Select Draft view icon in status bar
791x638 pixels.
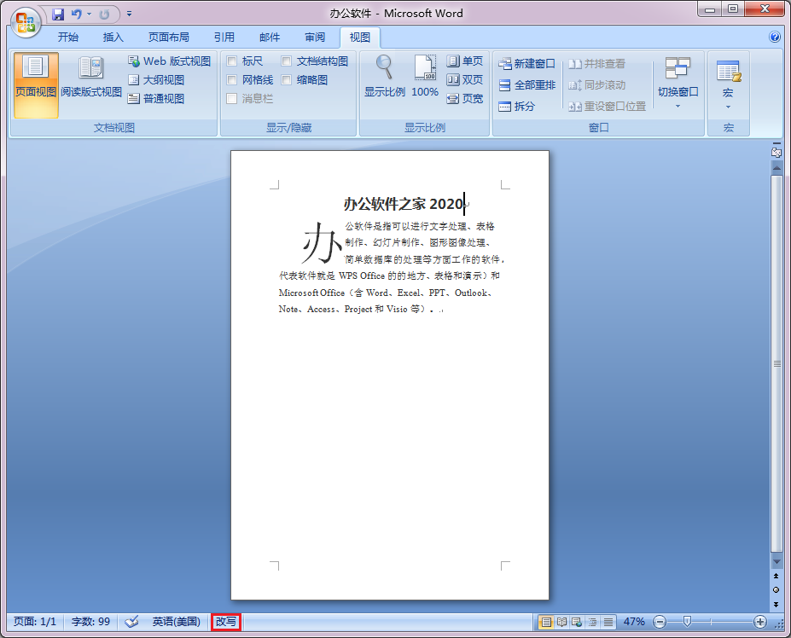[608, 622]
